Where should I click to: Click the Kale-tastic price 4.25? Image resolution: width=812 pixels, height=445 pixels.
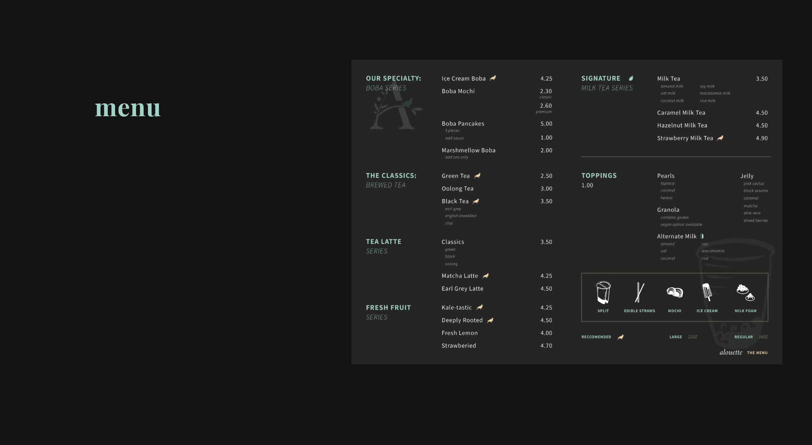[546, 307]
